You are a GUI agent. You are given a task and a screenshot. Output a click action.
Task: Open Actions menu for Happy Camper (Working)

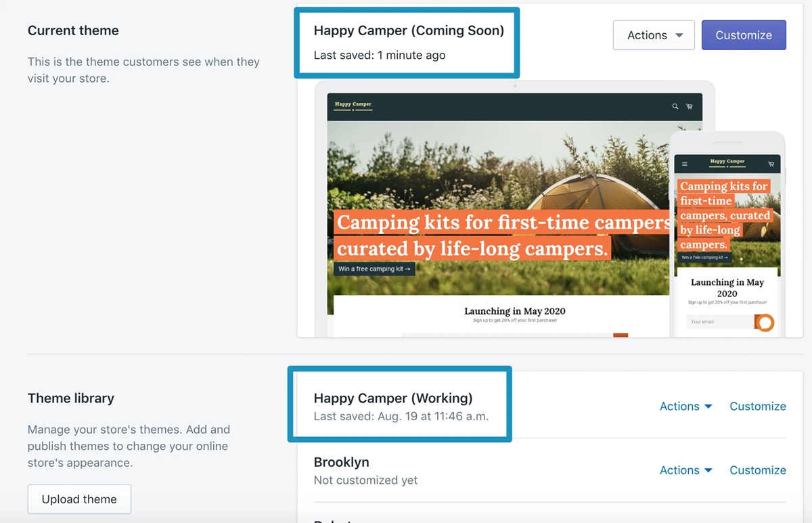[686, 406]
